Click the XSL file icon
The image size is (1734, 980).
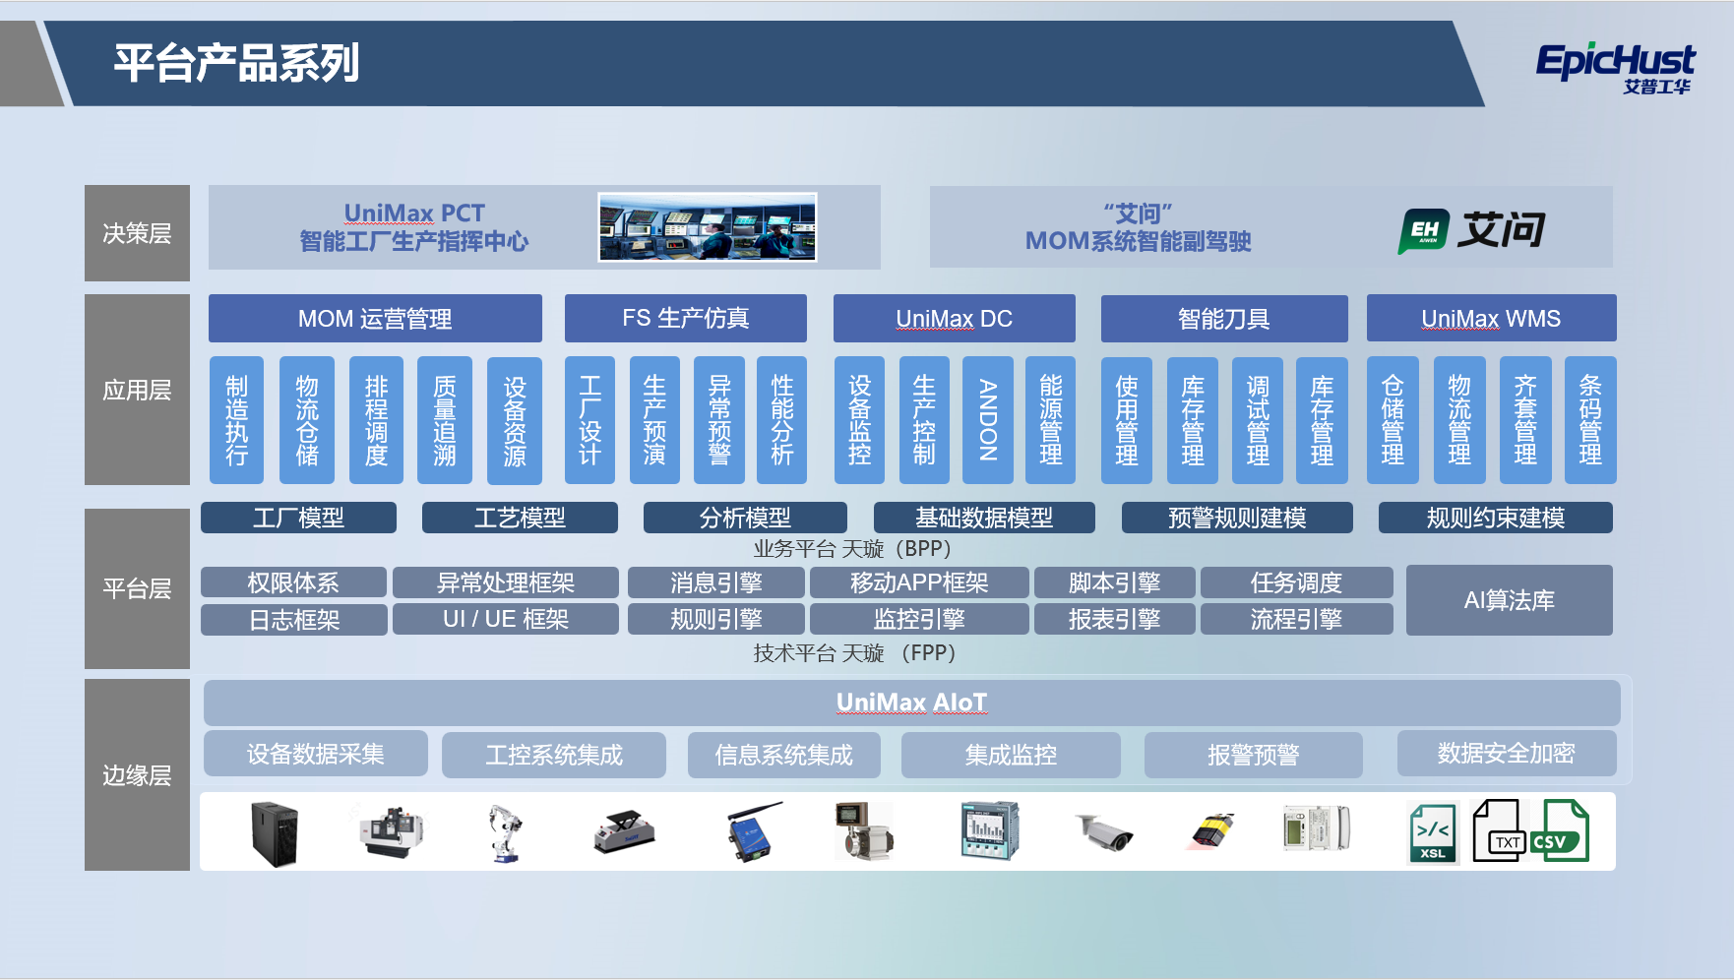(1432, 833)
